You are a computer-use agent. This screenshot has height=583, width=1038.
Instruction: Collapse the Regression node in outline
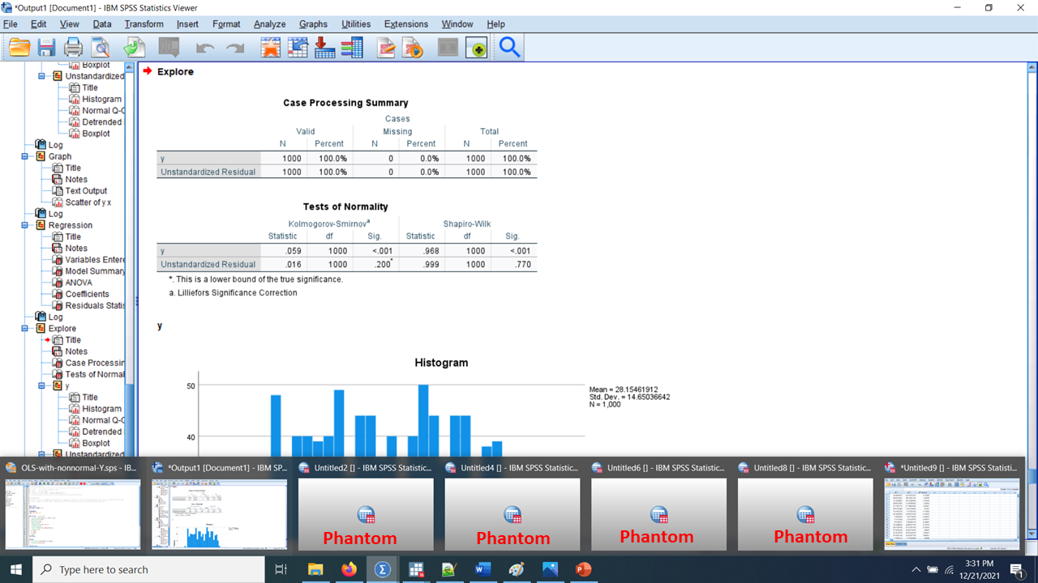tap(25, 225)
